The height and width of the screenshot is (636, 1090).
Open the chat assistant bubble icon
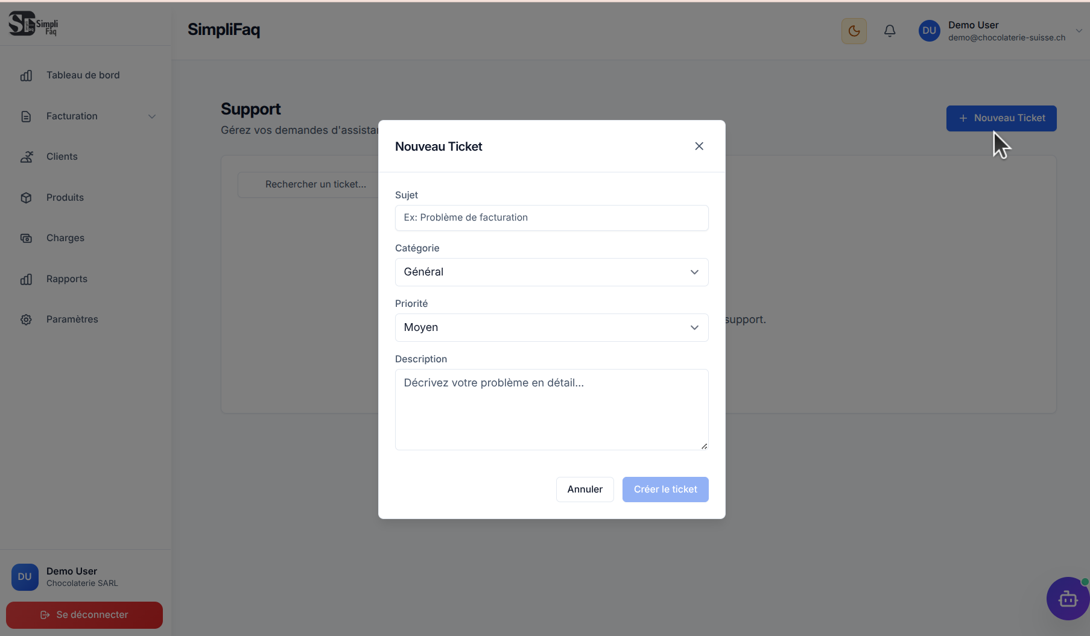pyautogui.click(x=1068, y=599)
